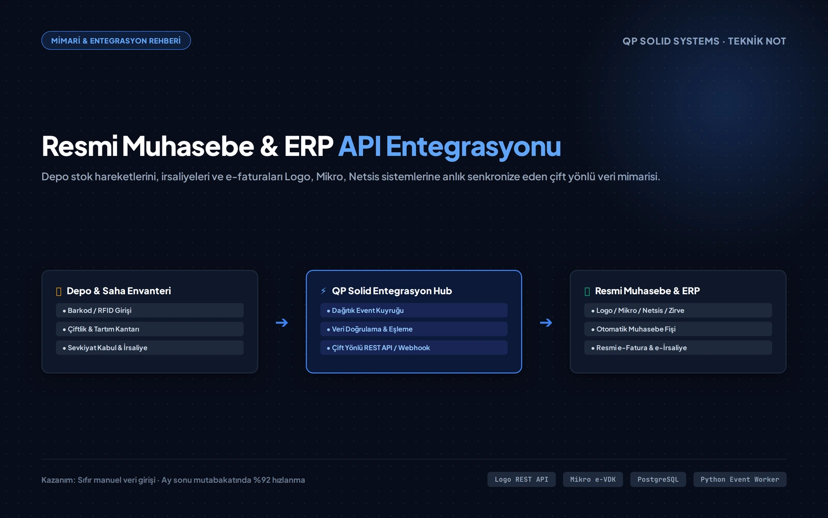
Task: Select the Dağıtık Event Kuyruğu row
Action: [414, 310]
